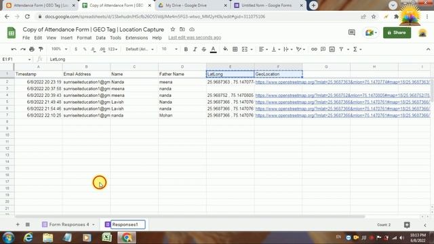Click the Share button
This screenshot has height=244, width=434.
397,33
